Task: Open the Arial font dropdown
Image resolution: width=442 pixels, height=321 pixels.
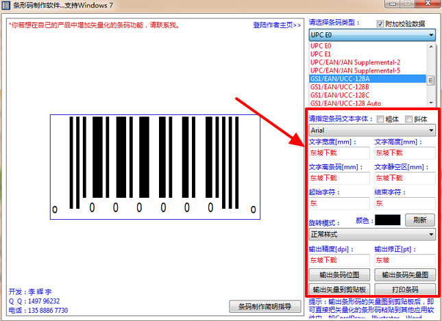Action: click(372, 130)
